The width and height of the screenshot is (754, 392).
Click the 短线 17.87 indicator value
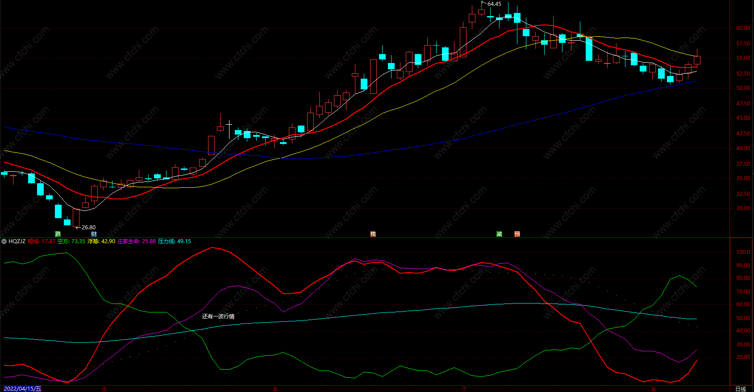pos(42,241)
